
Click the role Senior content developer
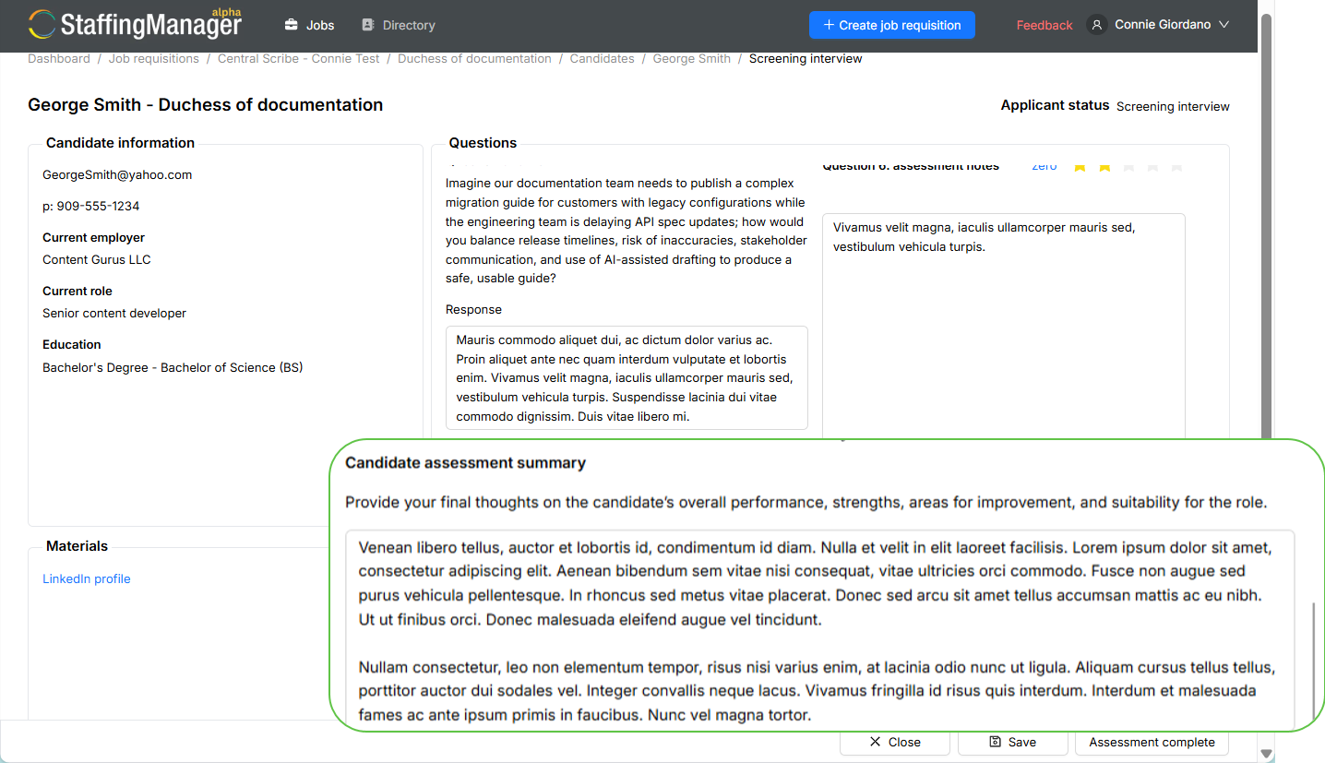114,313
